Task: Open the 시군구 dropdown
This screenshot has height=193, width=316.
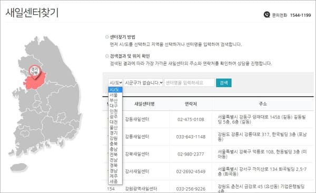Action: click(x=143, y=83)
